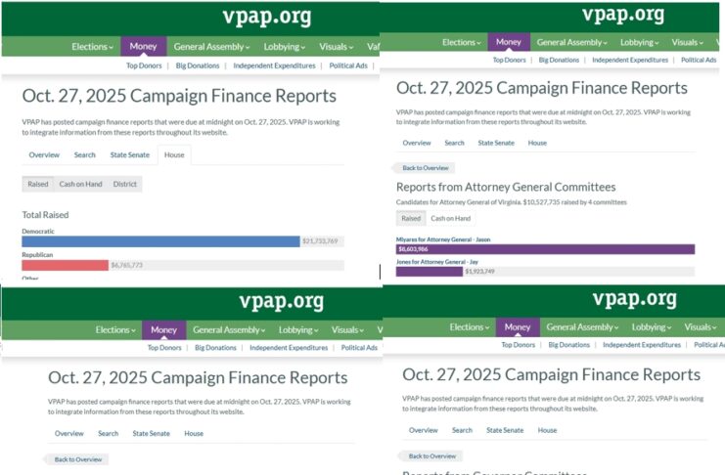The image size is (725, 475).
Task: Open Independent Expenditures link above Attorney General report
Action: pos(630,60)
